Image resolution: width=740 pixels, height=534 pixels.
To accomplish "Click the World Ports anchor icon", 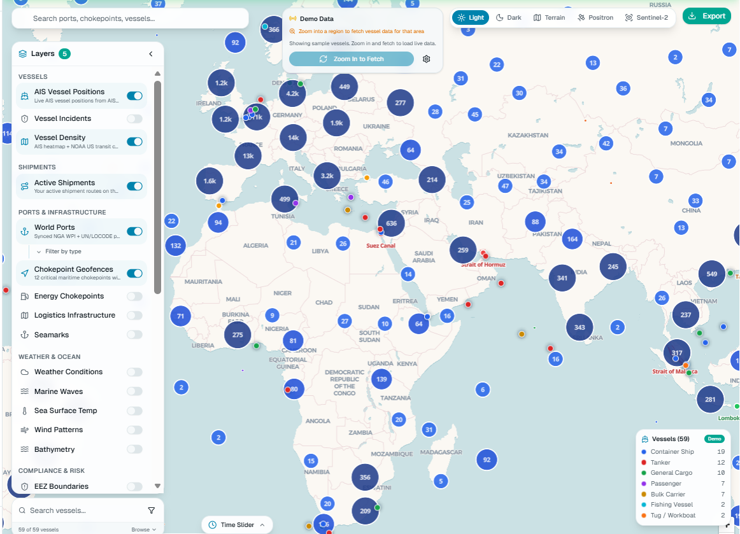I will point(25,232).
